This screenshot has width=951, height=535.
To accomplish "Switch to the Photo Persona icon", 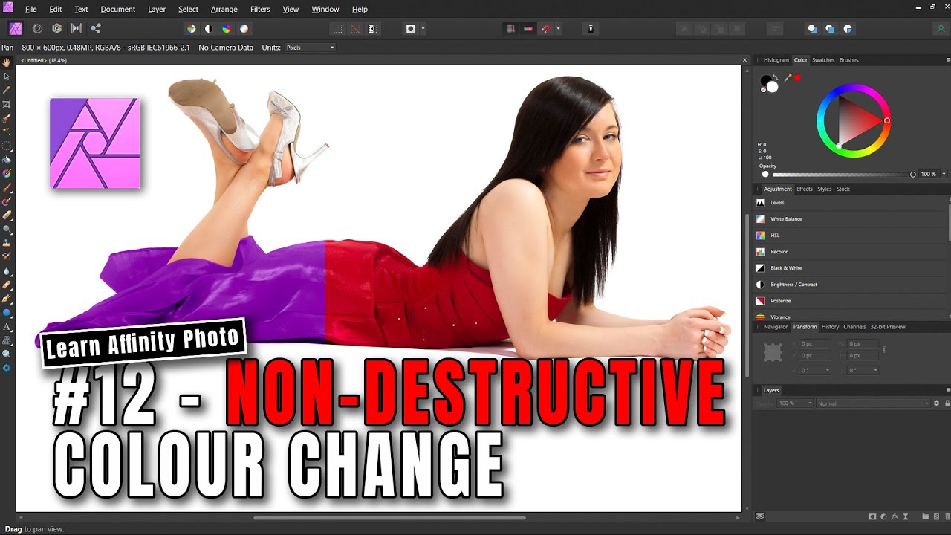I will [x=15, y=28].
